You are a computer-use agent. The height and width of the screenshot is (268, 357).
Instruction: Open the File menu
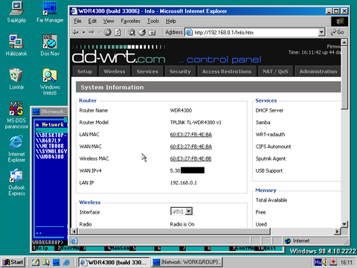77,21
